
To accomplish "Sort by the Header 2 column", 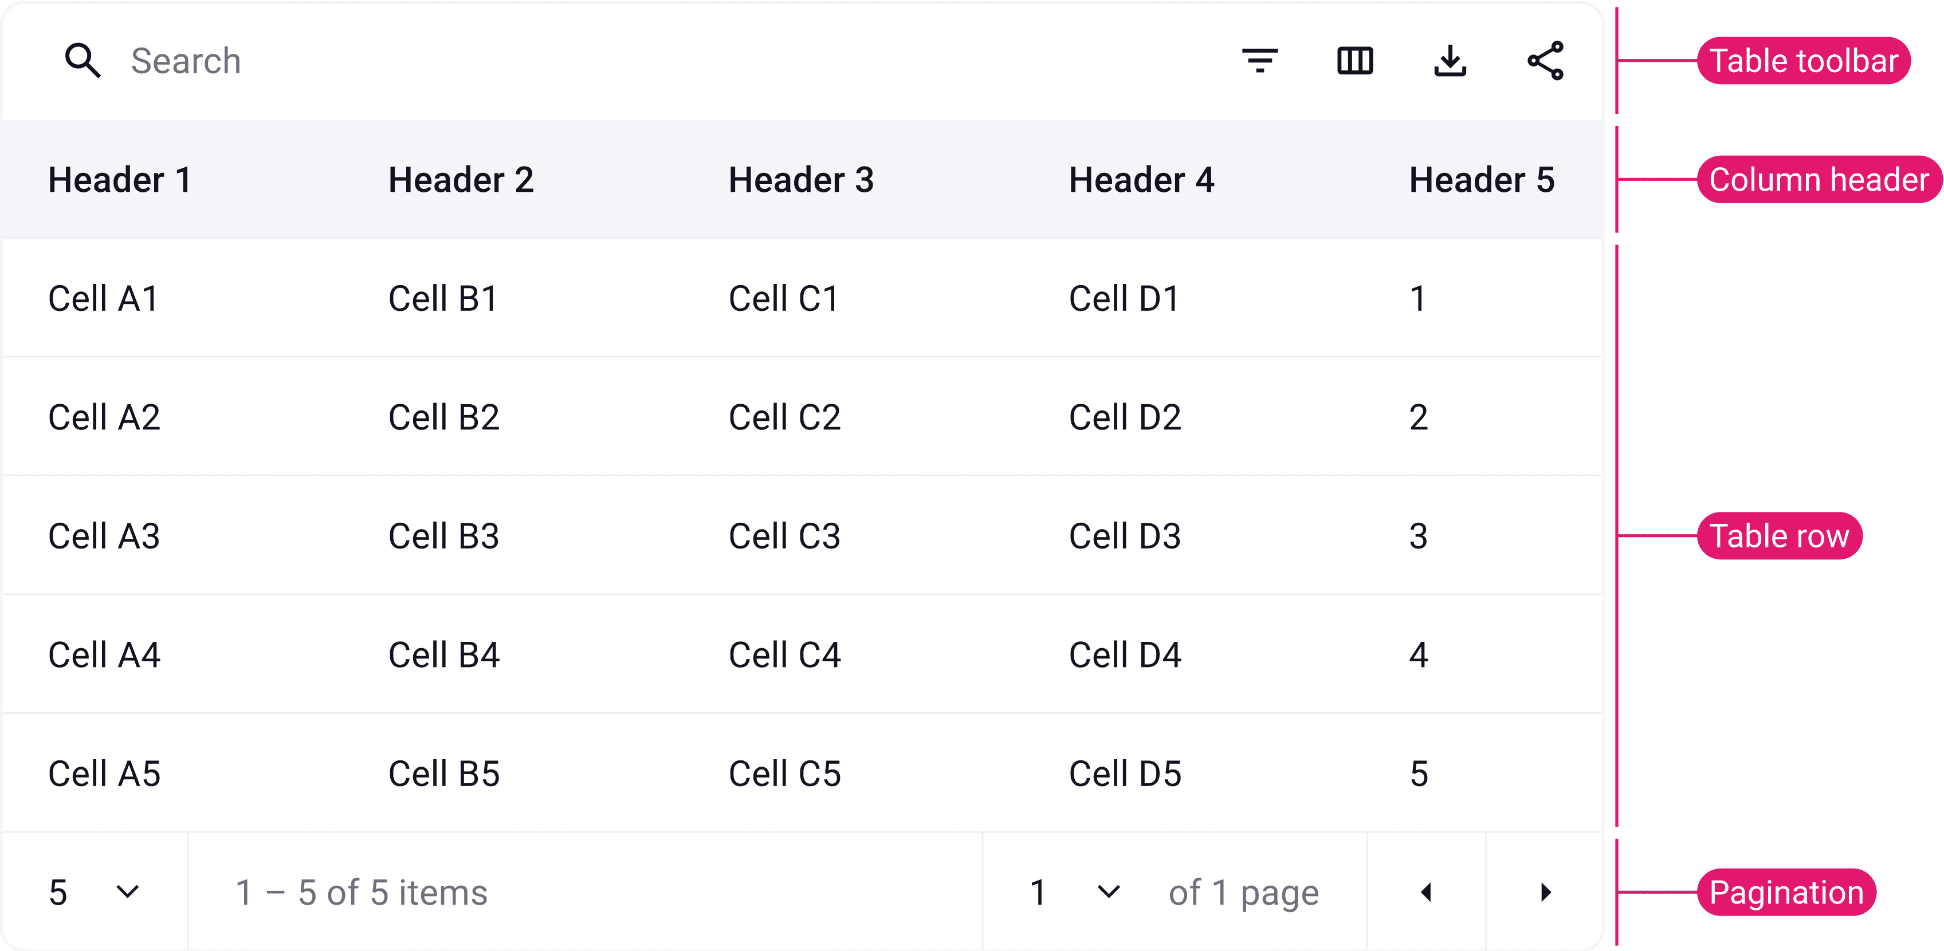I will [460, 179].
